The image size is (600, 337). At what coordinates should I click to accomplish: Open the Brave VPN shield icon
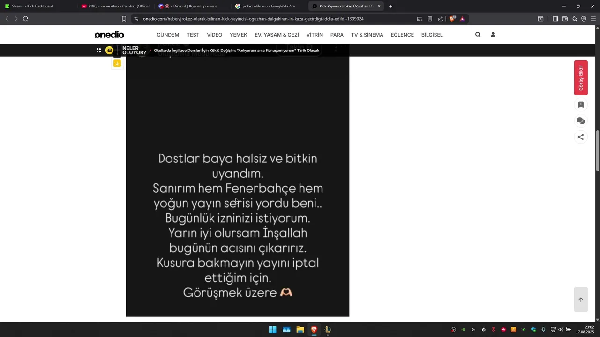click(x=584, y=19)
